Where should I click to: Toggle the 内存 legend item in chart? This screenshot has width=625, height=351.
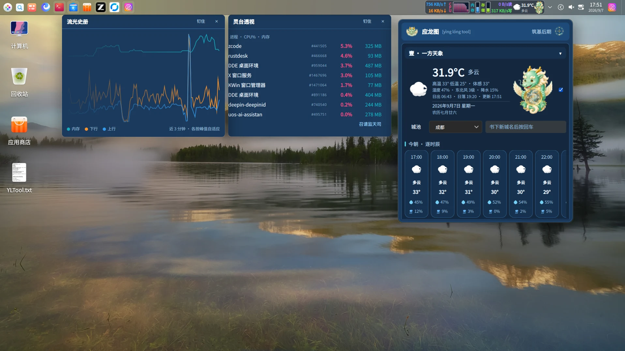click(x=73, y=129)
